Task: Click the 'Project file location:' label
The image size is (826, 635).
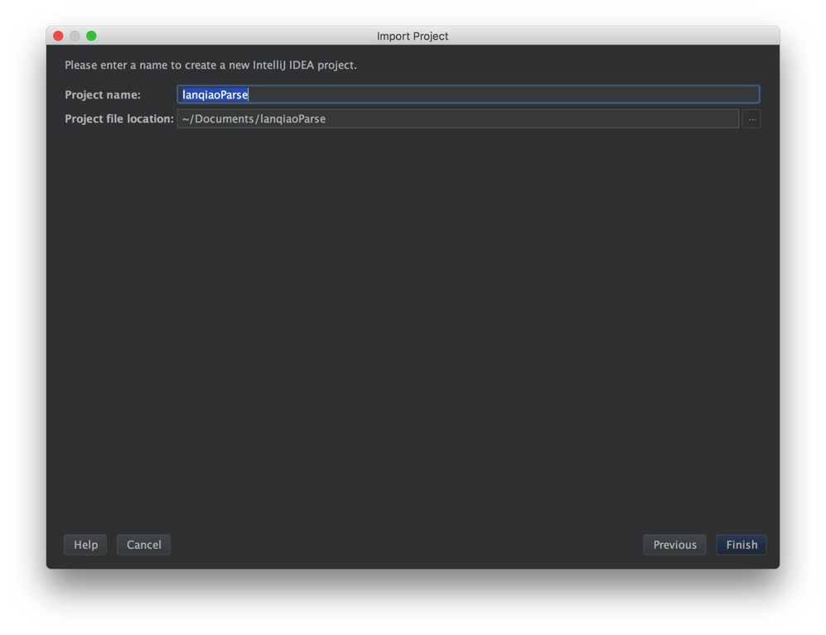Action: tap(119, 119)
